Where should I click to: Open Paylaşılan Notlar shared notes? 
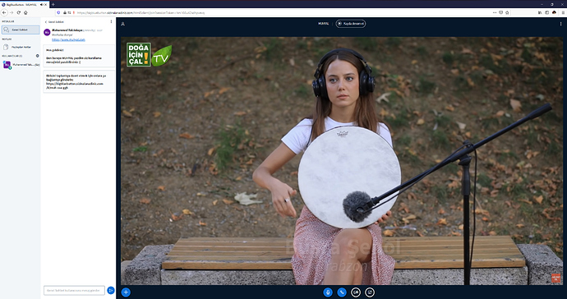click(21, 47)
